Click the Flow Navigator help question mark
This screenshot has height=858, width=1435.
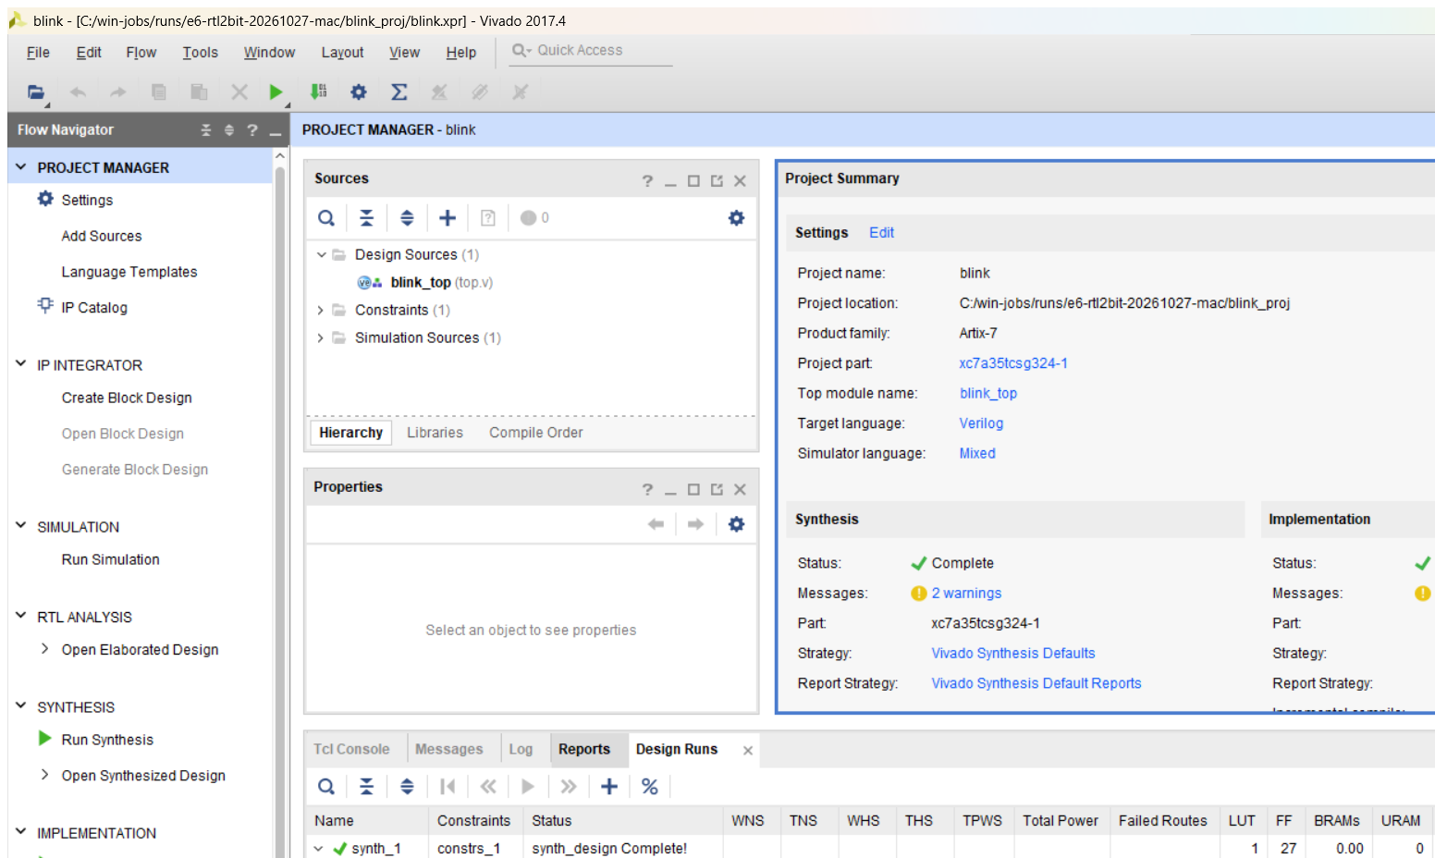pos(252,130)
